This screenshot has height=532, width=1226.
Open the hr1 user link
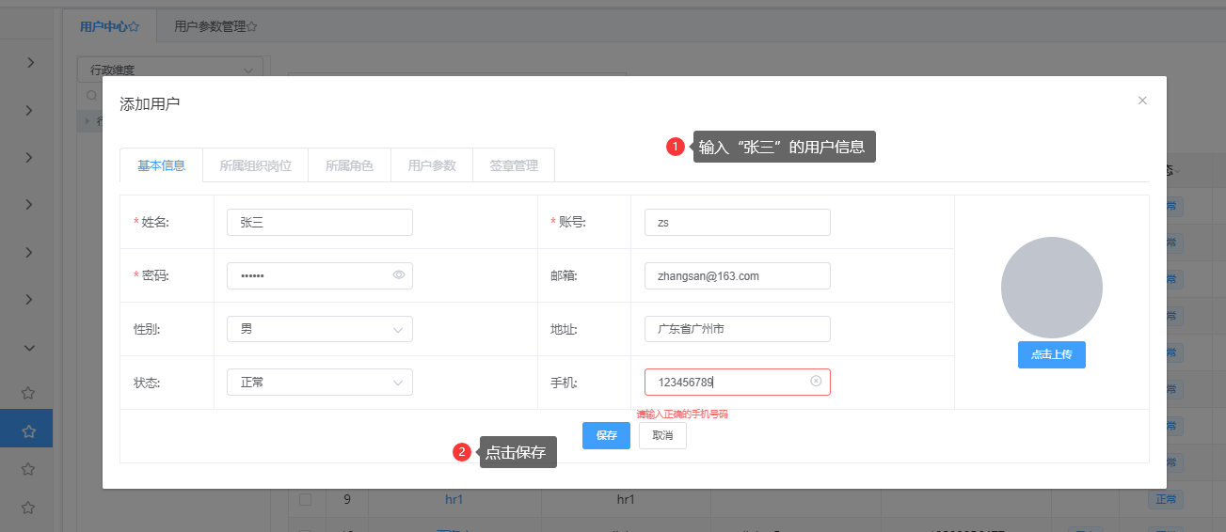coord(454,500)
